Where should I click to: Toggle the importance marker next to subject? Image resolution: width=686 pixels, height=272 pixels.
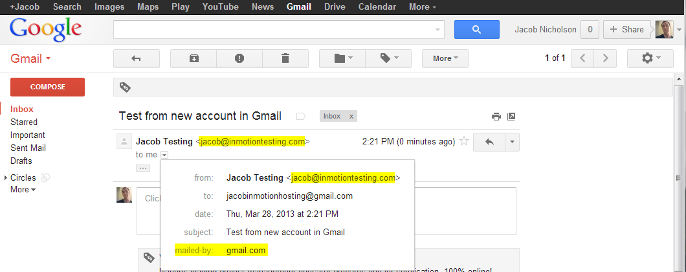300,117
